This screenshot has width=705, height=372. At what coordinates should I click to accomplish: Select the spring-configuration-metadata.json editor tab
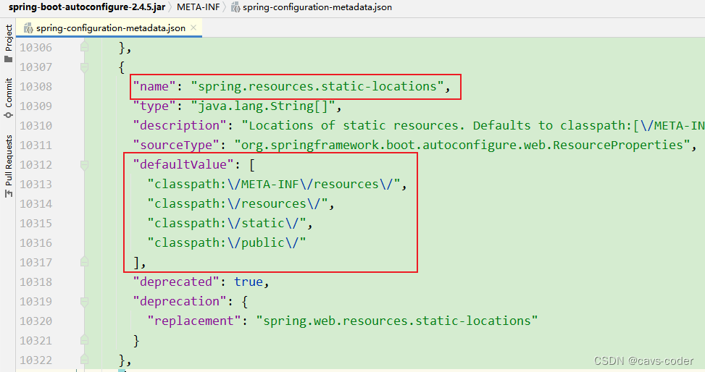[110, 28]
